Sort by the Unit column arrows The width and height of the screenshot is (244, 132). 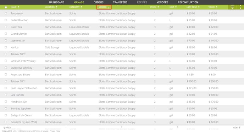[176, 7]
